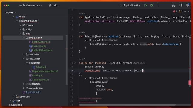The width and height of the screenshot is (193, 108).
Task: Click the gutter icon on line 21
Action: [x=74, y=63]
